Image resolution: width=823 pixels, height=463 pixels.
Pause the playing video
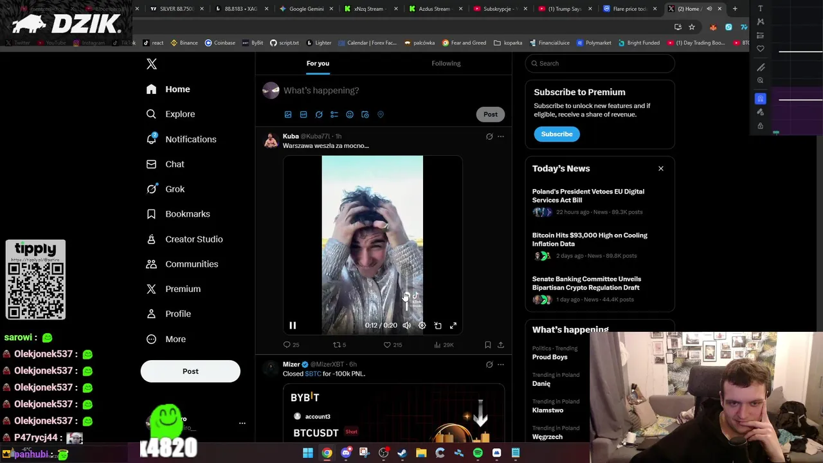(293, 325)
